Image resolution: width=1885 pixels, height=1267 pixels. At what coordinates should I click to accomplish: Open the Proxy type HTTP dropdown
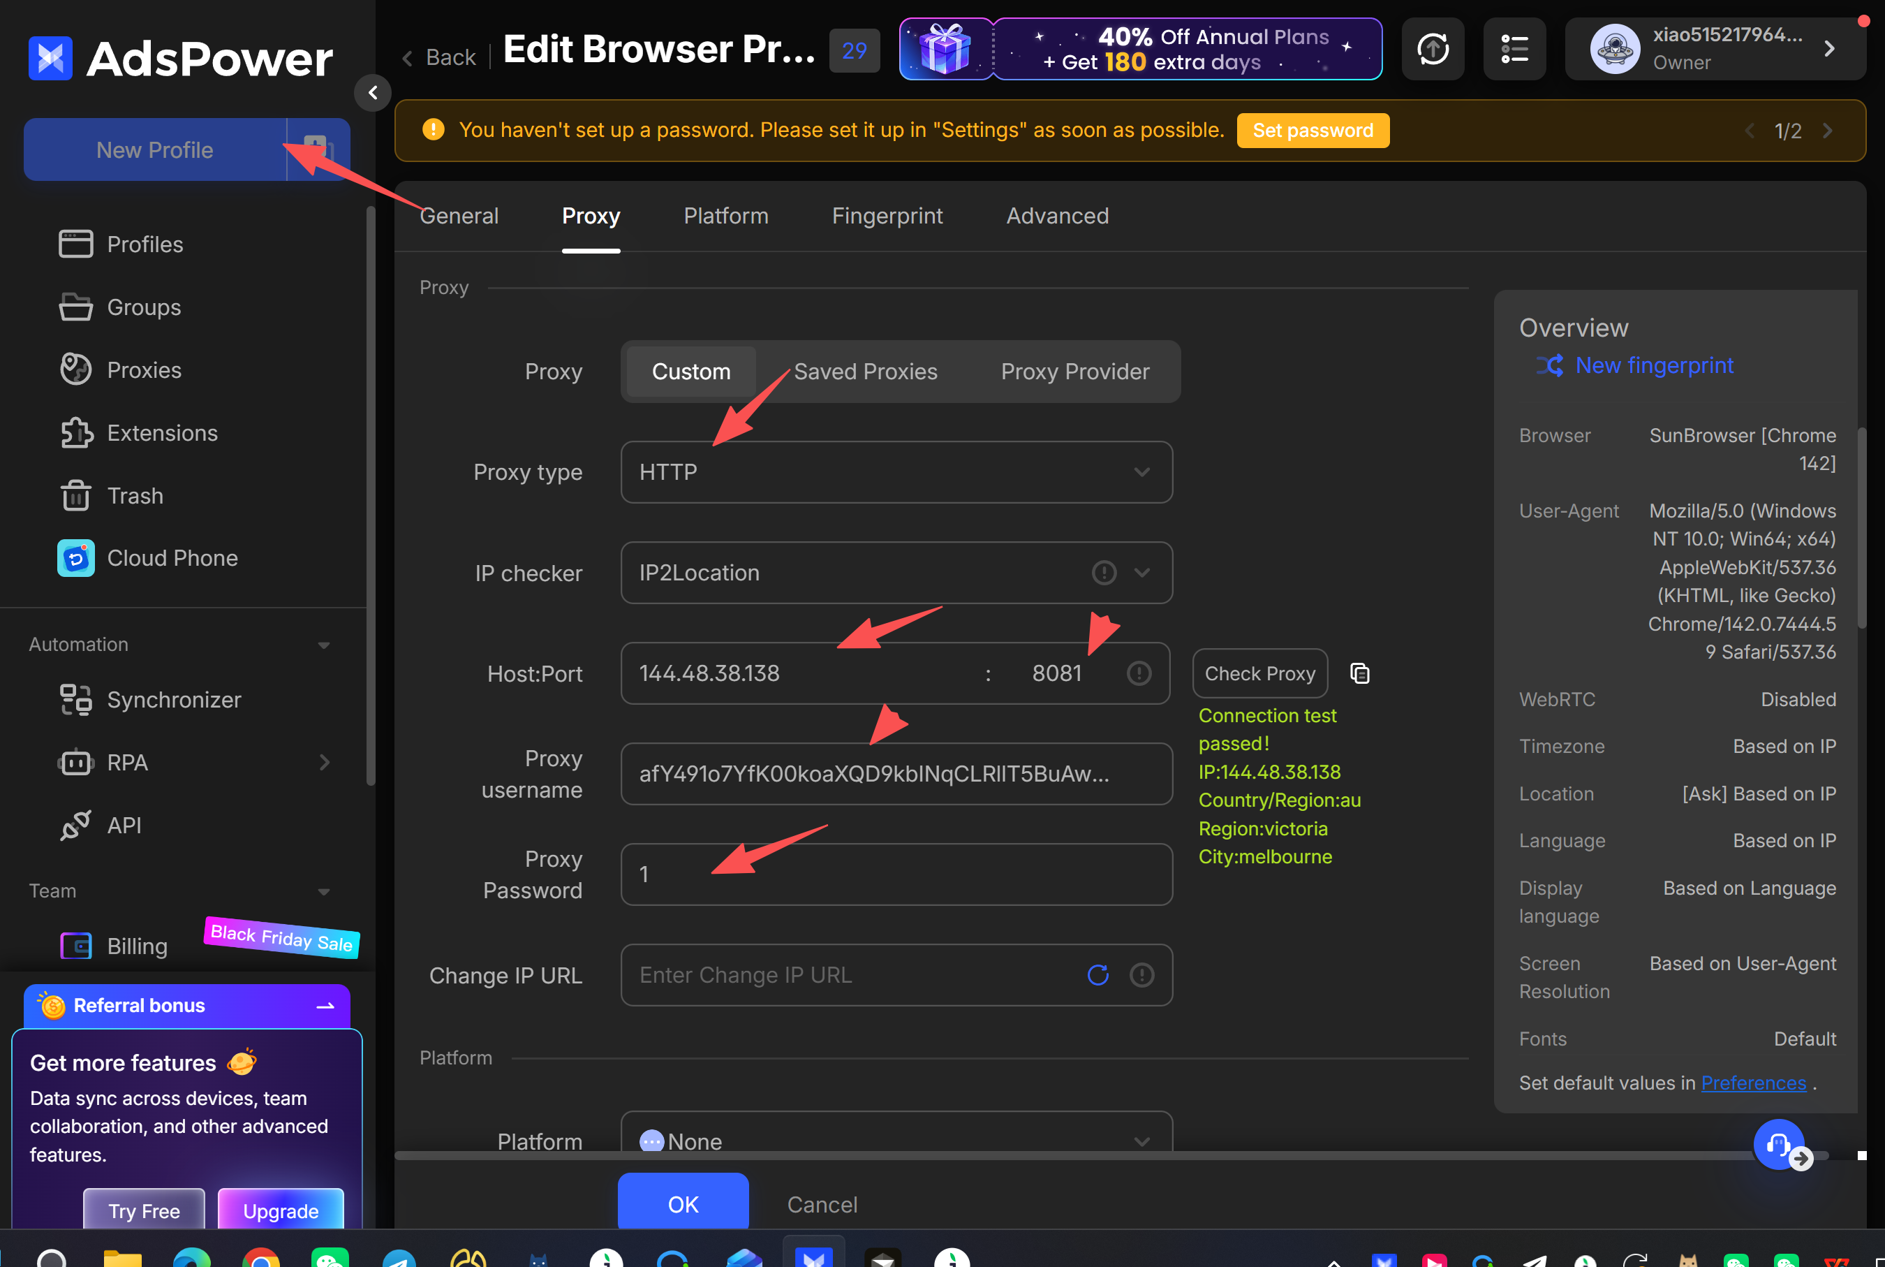pyautogui.click(x=896, y=472)
